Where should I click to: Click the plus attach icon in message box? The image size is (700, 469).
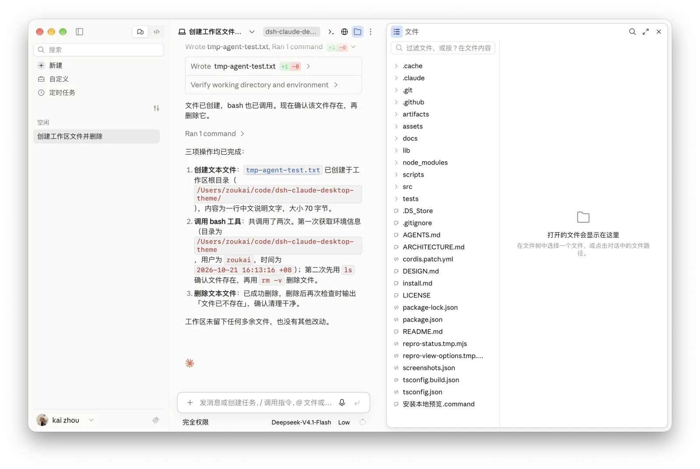(190, 402)
